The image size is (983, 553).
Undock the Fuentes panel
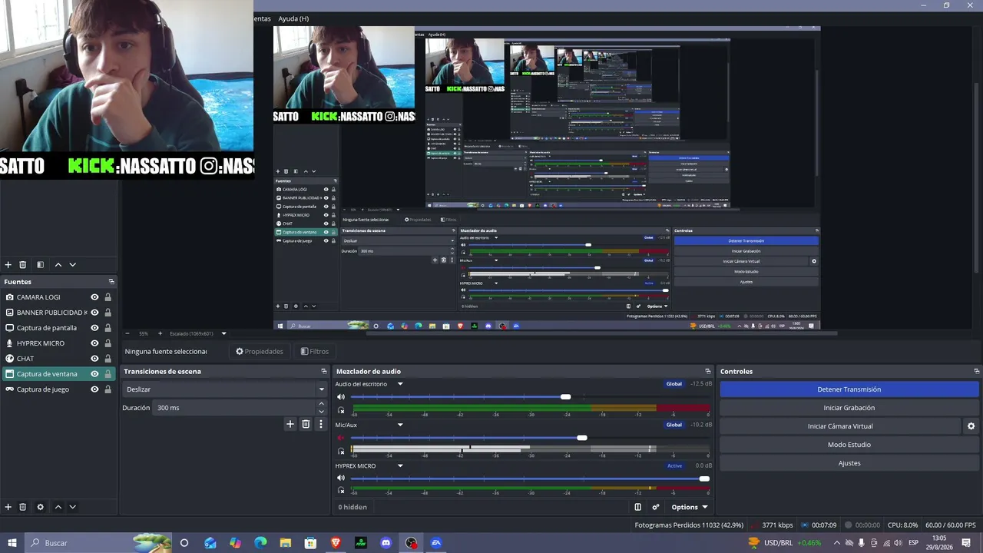(111, 282)
